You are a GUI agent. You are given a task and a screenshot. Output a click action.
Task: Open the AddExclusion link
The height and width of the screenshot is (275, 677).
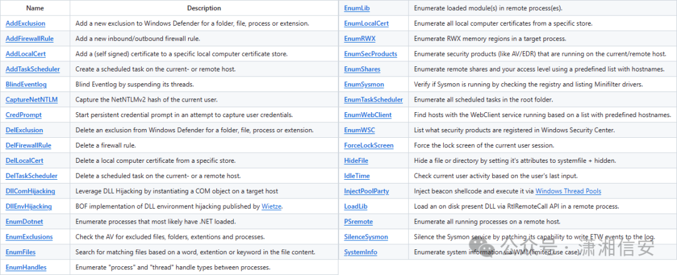pyautogui.click(x=24, y=23)
